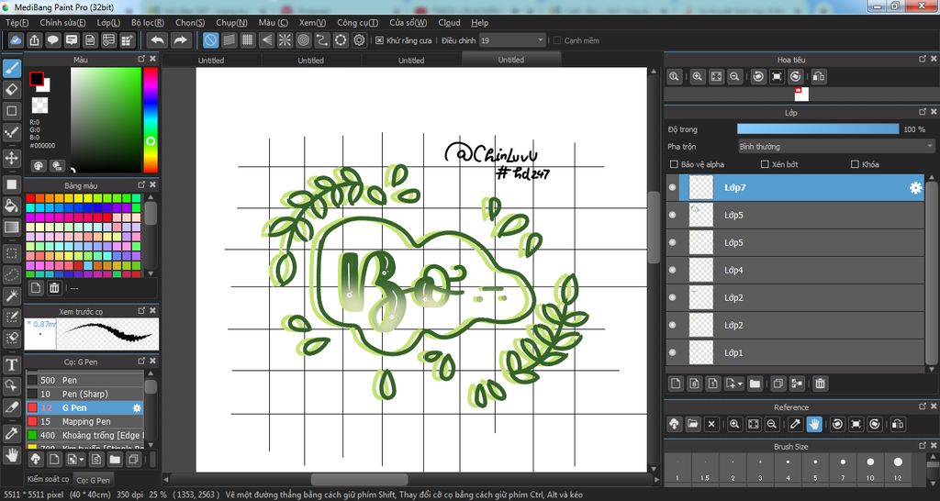Select the Brush tool in left toolbar
This screenshot has height=501, width=940.
pyautogui.click(x=11, y=68)
